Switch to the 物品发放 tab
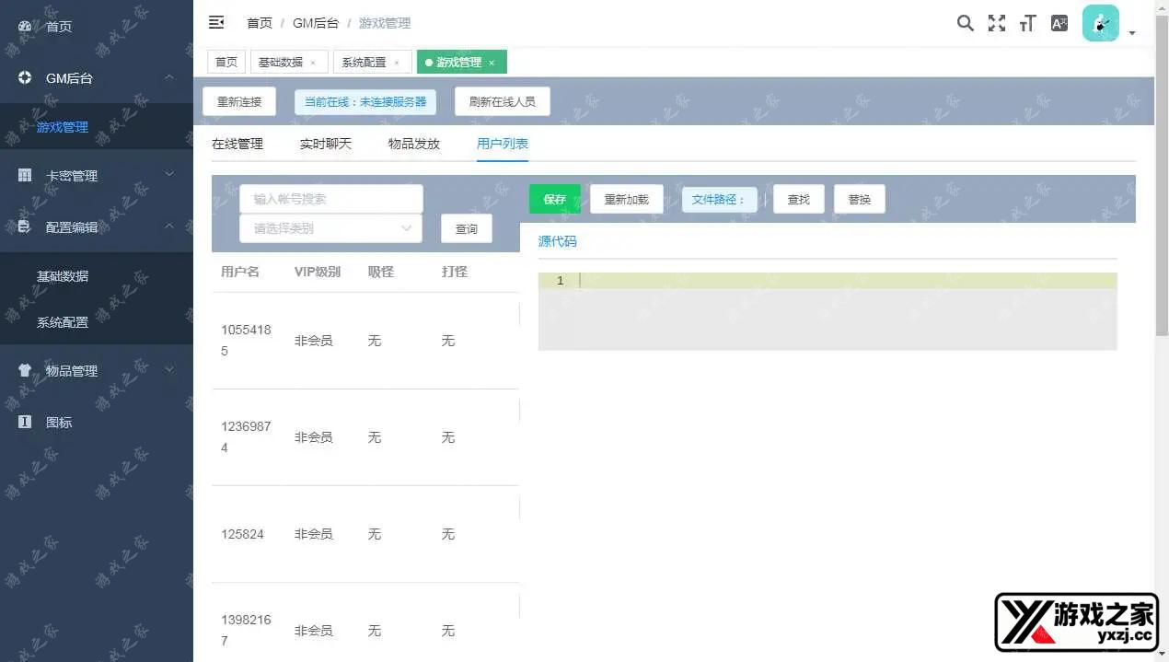The height and width of the screenshot is (662, 1169). 413,144
